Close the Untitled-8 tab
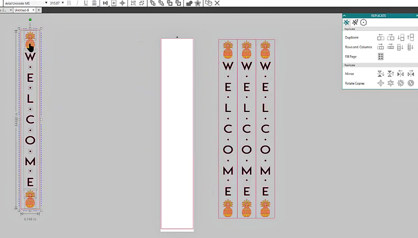The height and width of the screenshot is (238, 418). pyautogui.click(x=33, y=10)
